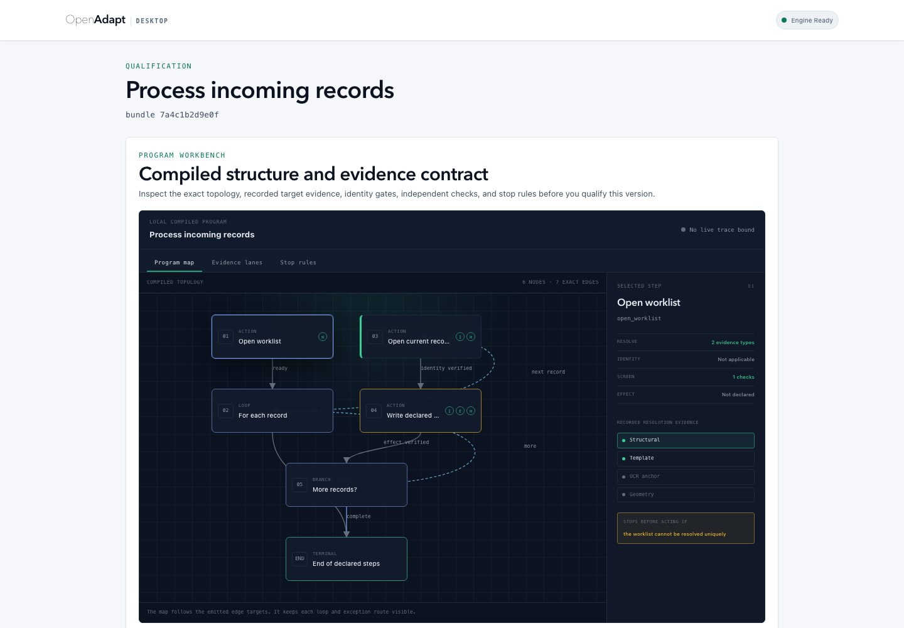Select the Open worklist node

point(272,337)
